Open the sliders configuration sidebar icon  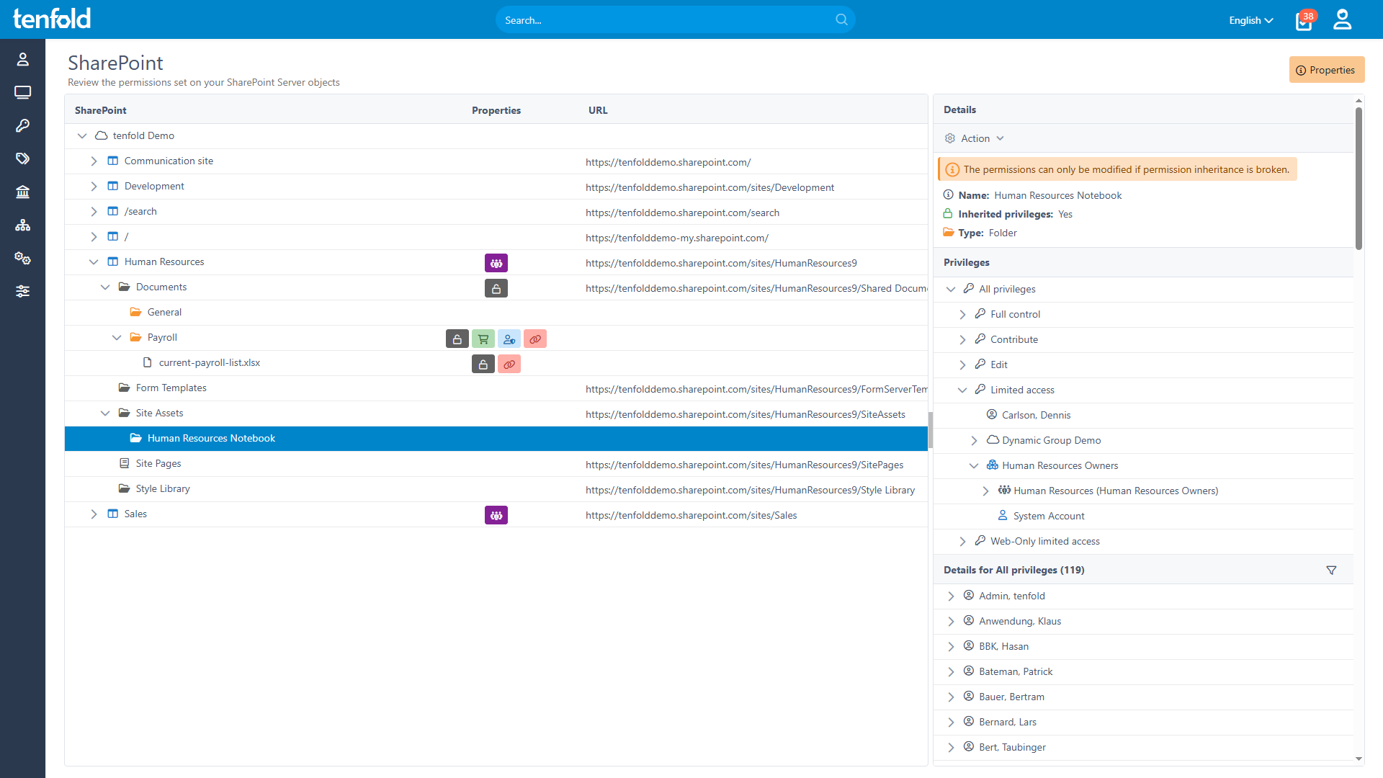click(22, 291)
